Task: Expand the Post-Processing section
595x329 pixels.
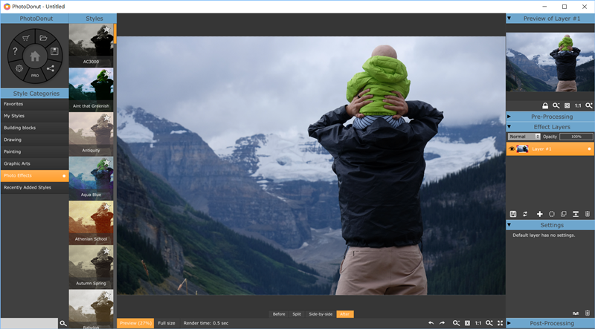Action: (x=509, y=323)
